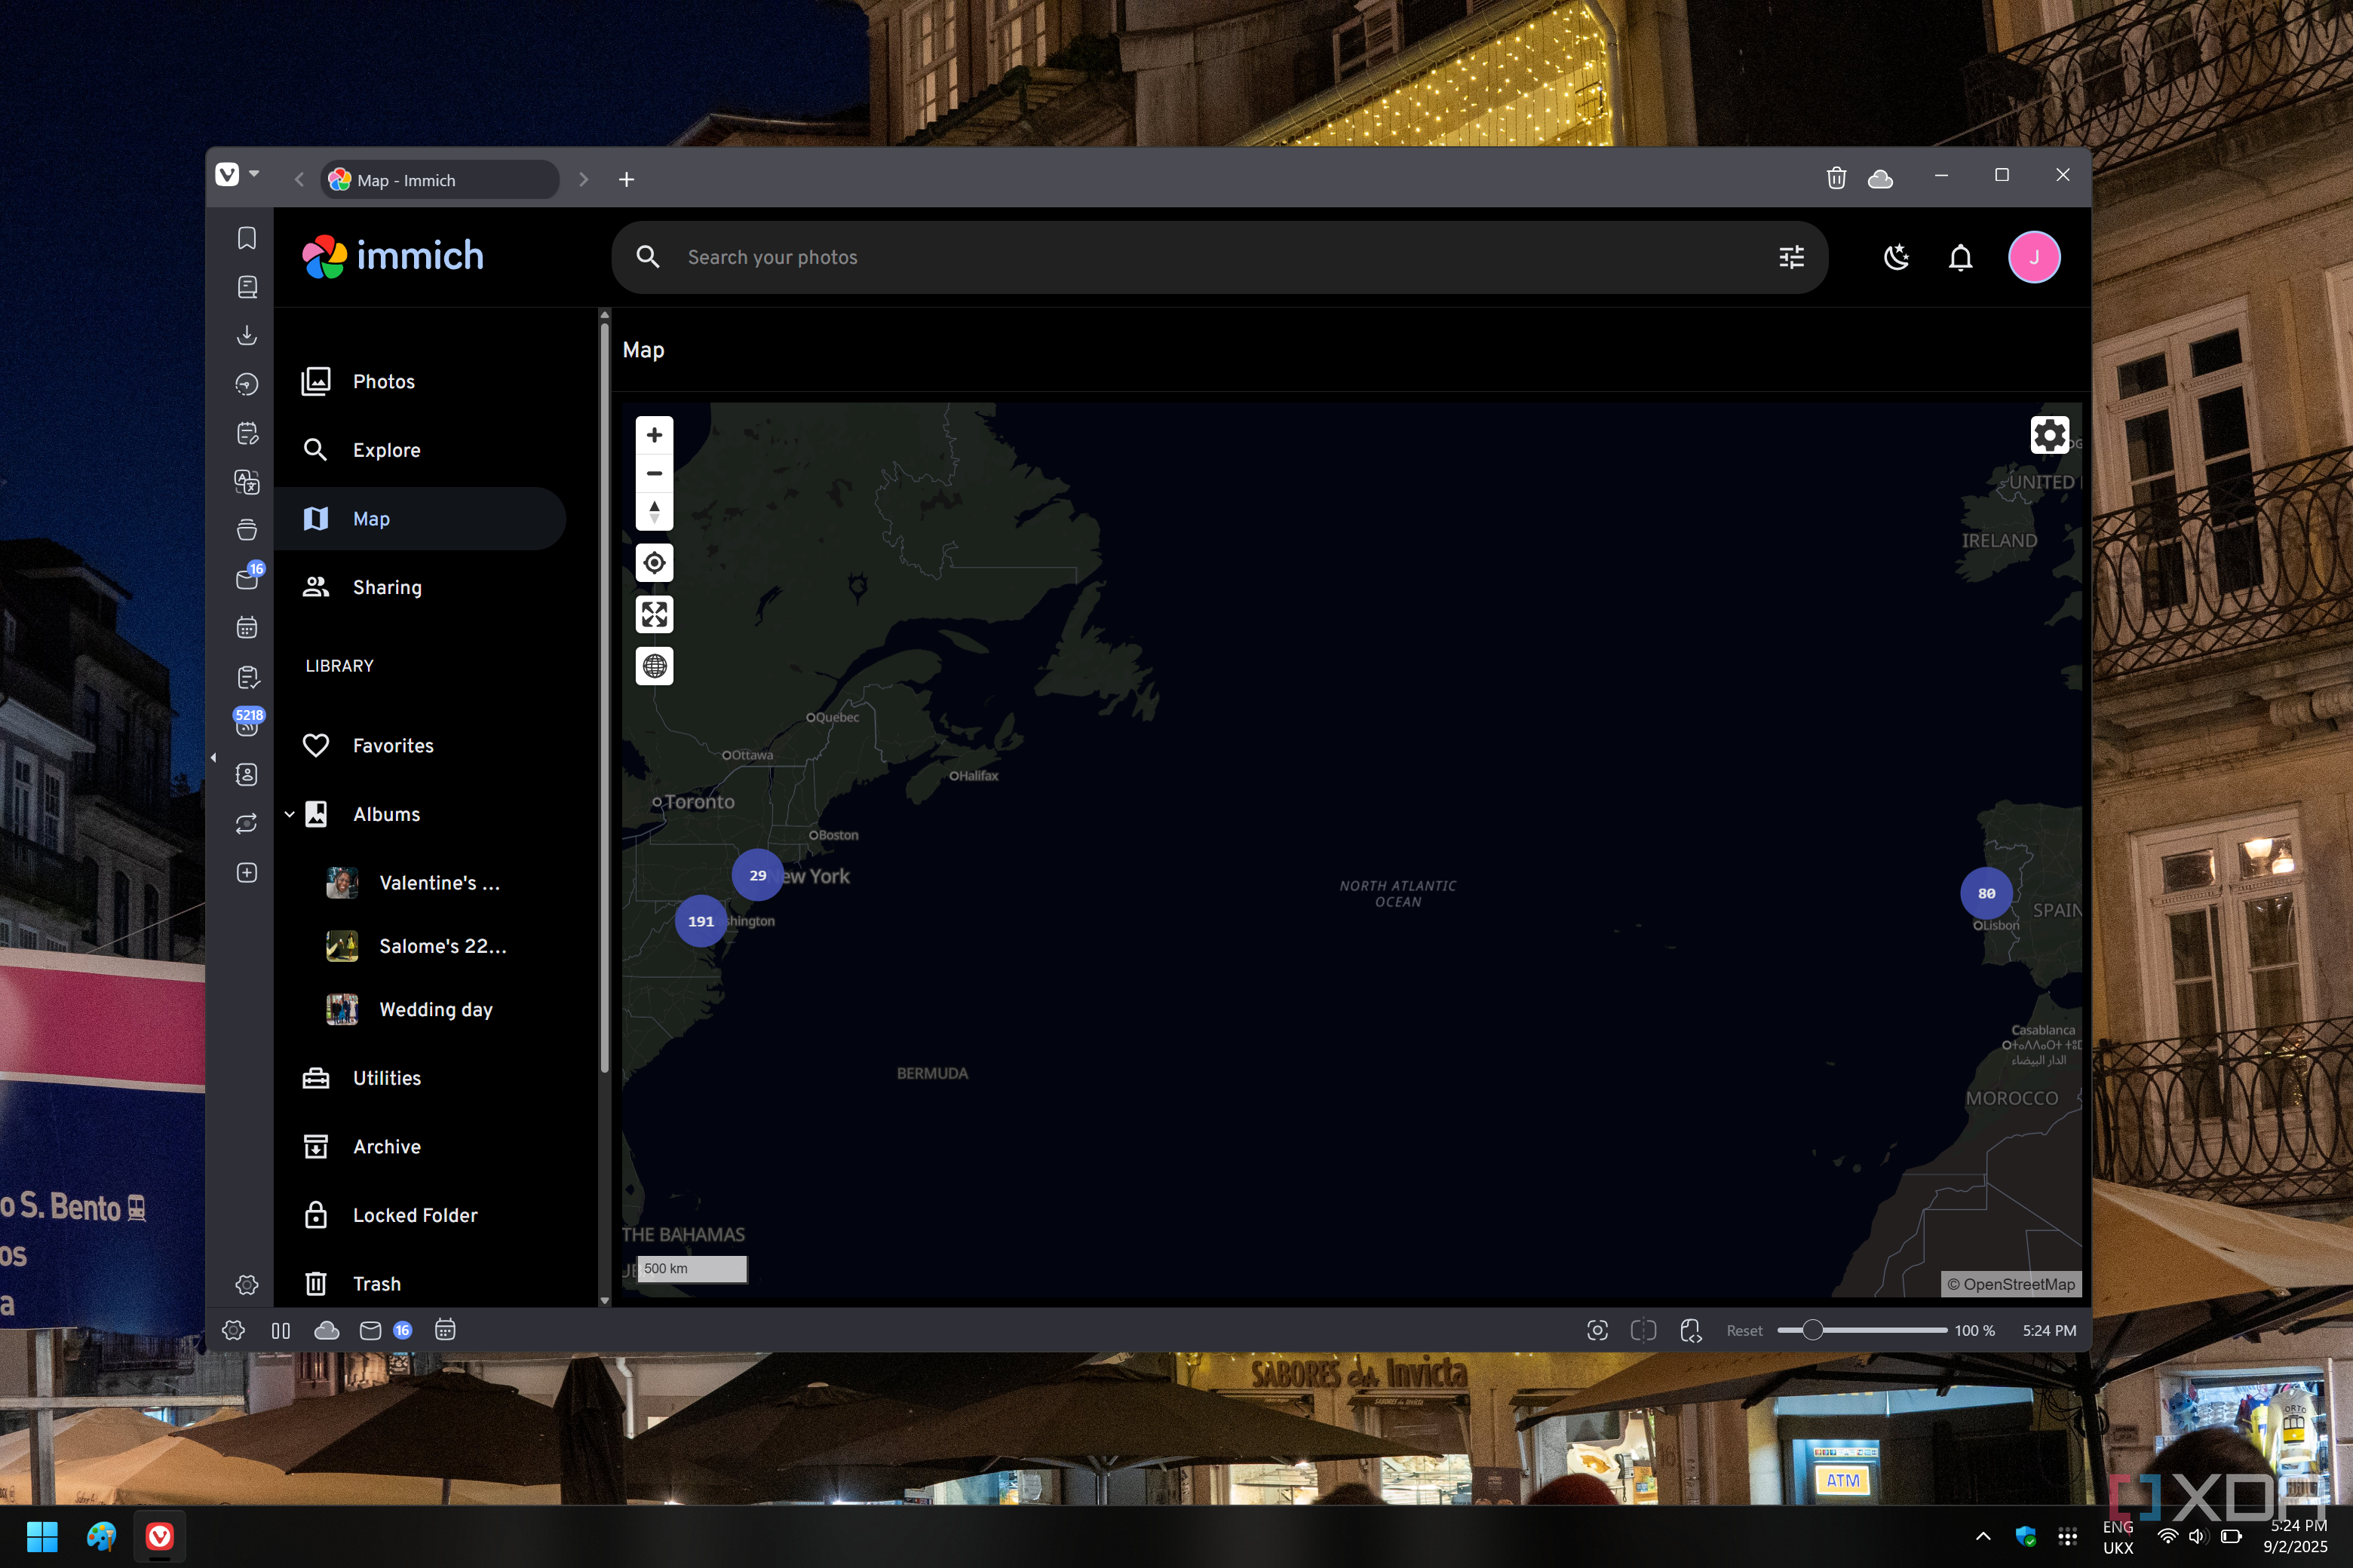This screenshot has width=2353, height=1568.
Task: Open the Archive section
Action: tap(420, 1146)
